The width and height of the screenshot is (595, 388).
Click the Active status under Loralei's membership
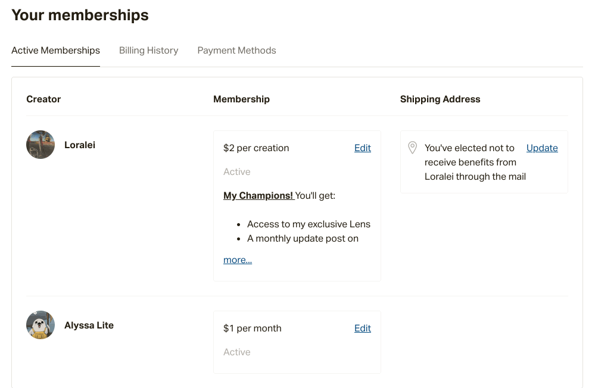coord(237,172)
